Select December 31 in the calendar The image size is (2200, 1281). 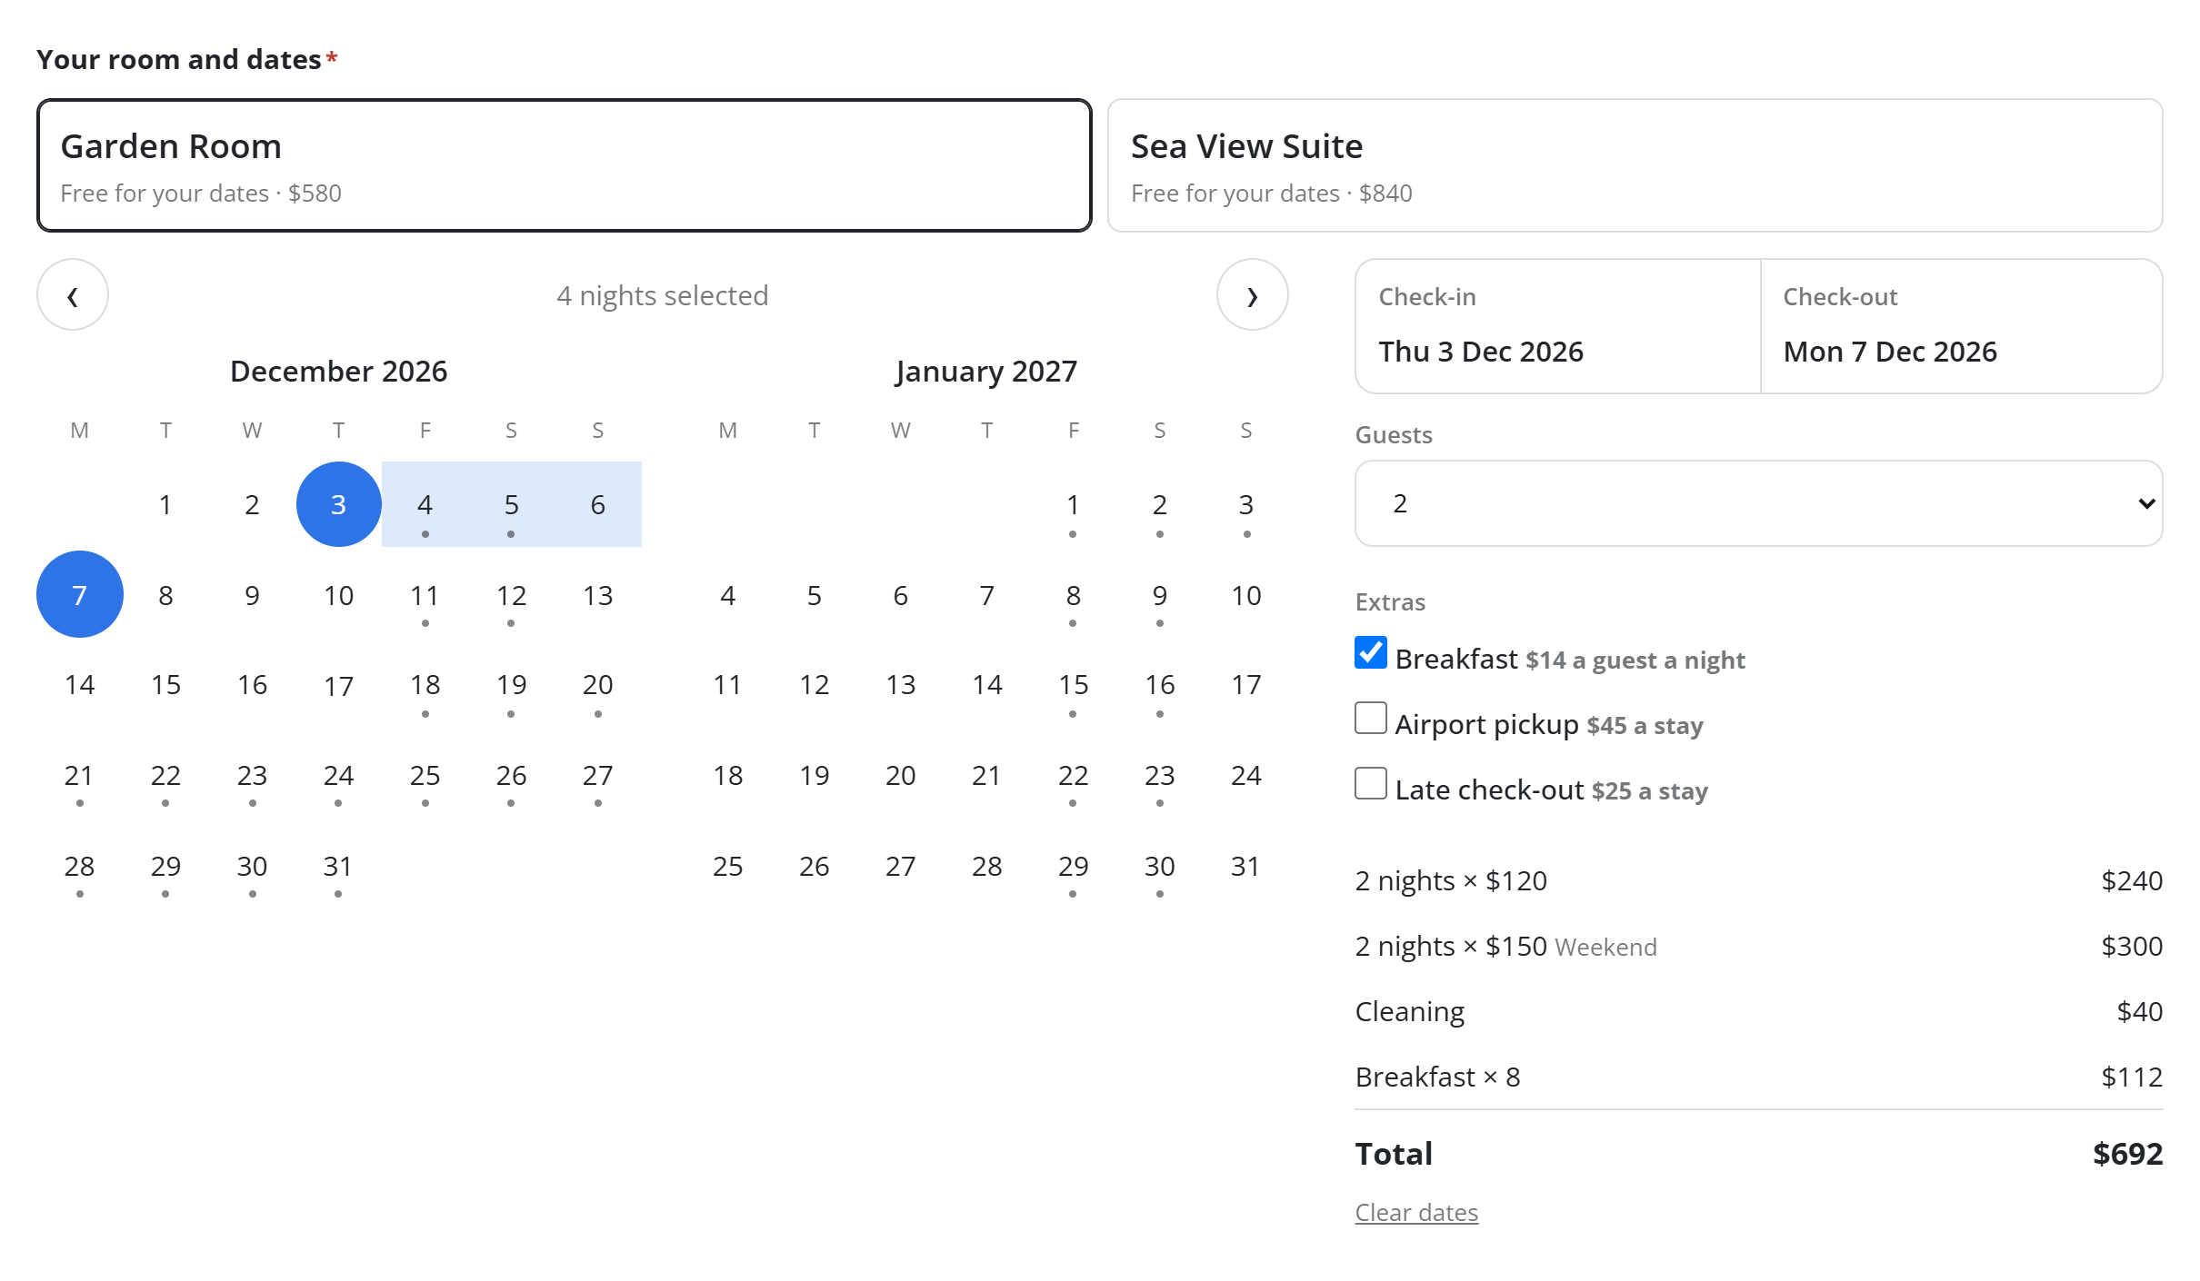click(339, 867)
